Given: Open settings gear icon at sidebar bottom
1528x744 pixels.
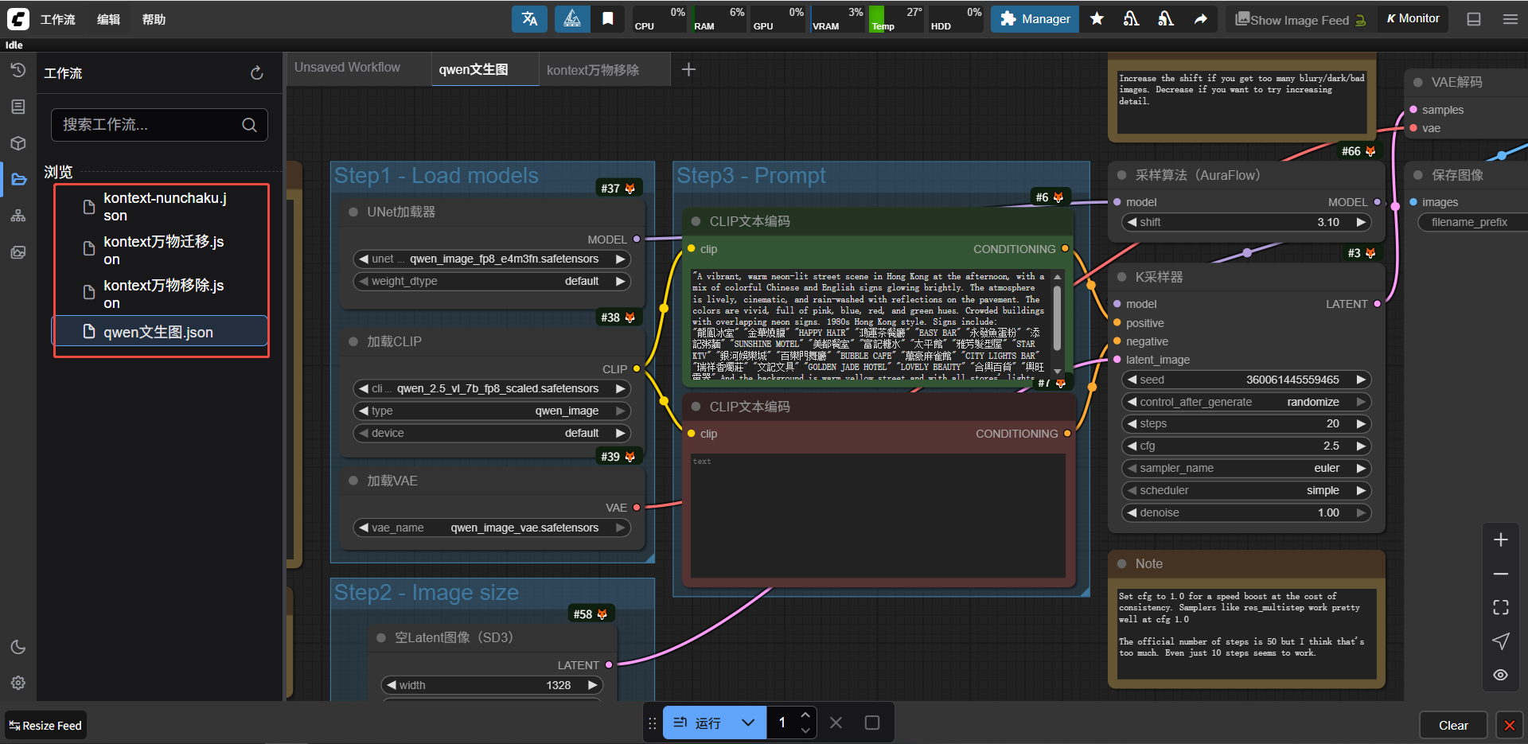Looking at the screenshot, I should (x=18, y=683).
